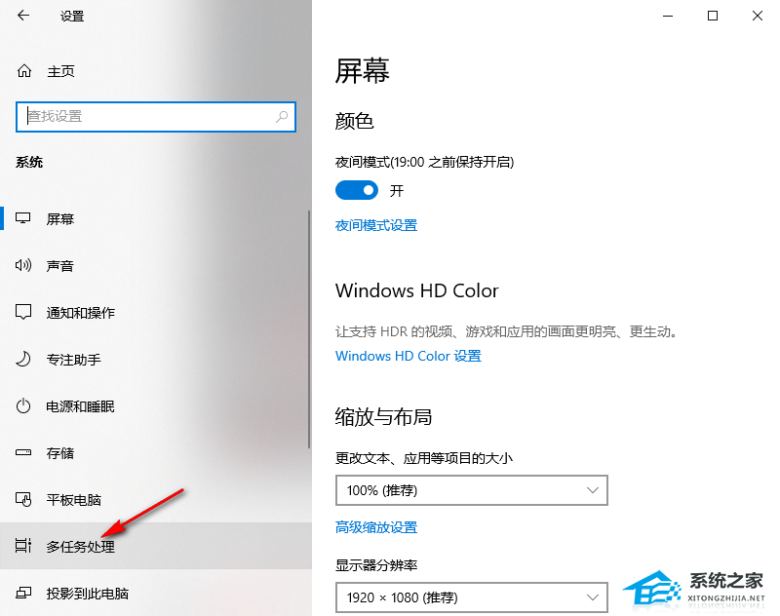Image resolution: width=780 pixels, height=616 pixels.
Task: Open the 平板电脑 tablet icon
Action: click(23, 499)
